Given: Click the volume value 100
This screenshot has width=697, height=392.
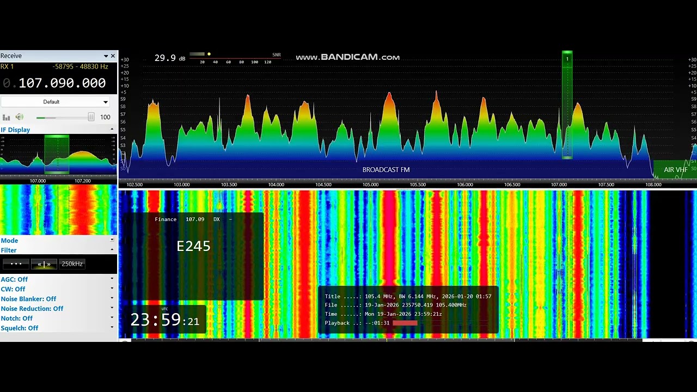Looking at the screenshot, I should coord(105,117).
